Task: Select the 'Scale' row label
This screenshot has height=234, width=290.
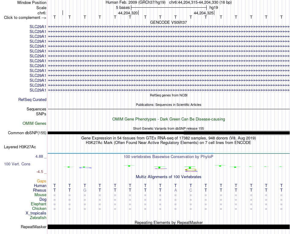Action: click(x=41, y=8)
